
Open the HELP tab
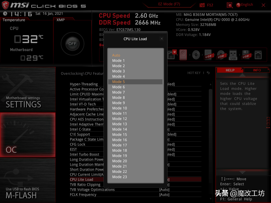(230, 70)
